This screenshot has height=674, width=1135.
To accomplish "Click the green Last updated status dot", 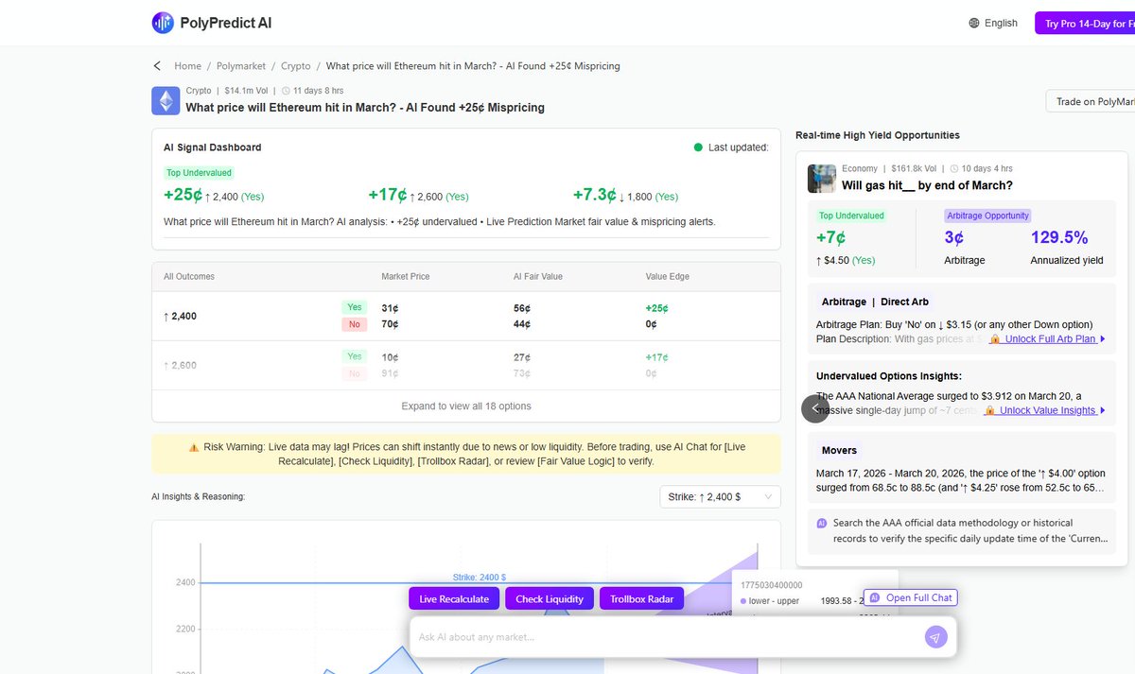I will coord(698,147).
